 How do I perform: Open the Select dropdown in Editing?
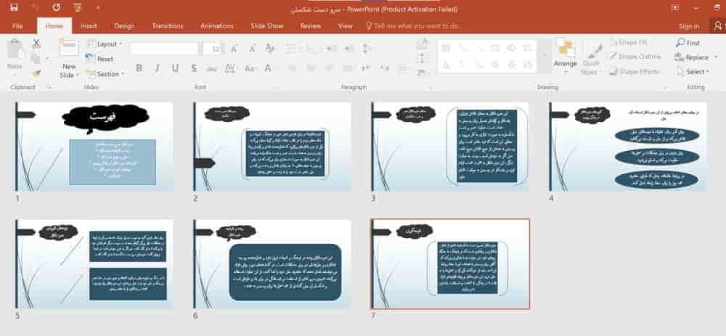tap(693, 72)
